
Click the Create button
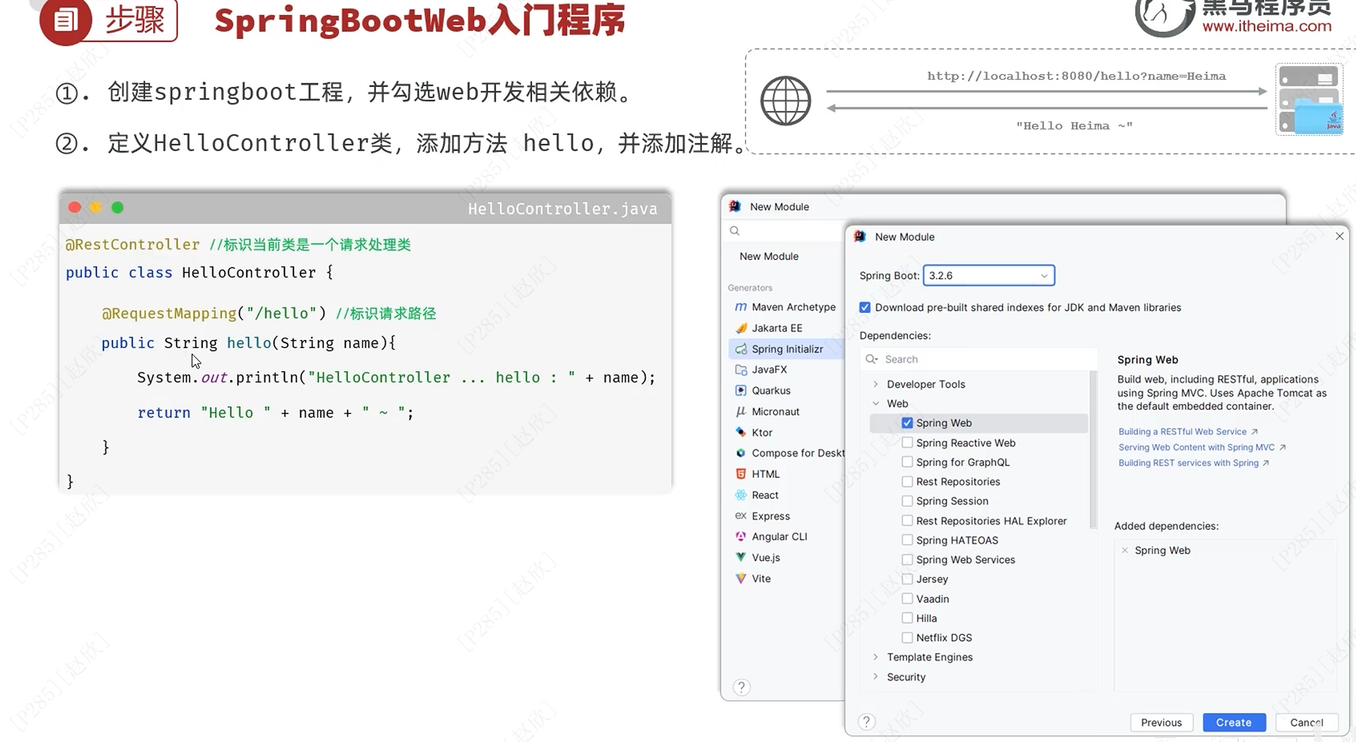pos(1233,722)
